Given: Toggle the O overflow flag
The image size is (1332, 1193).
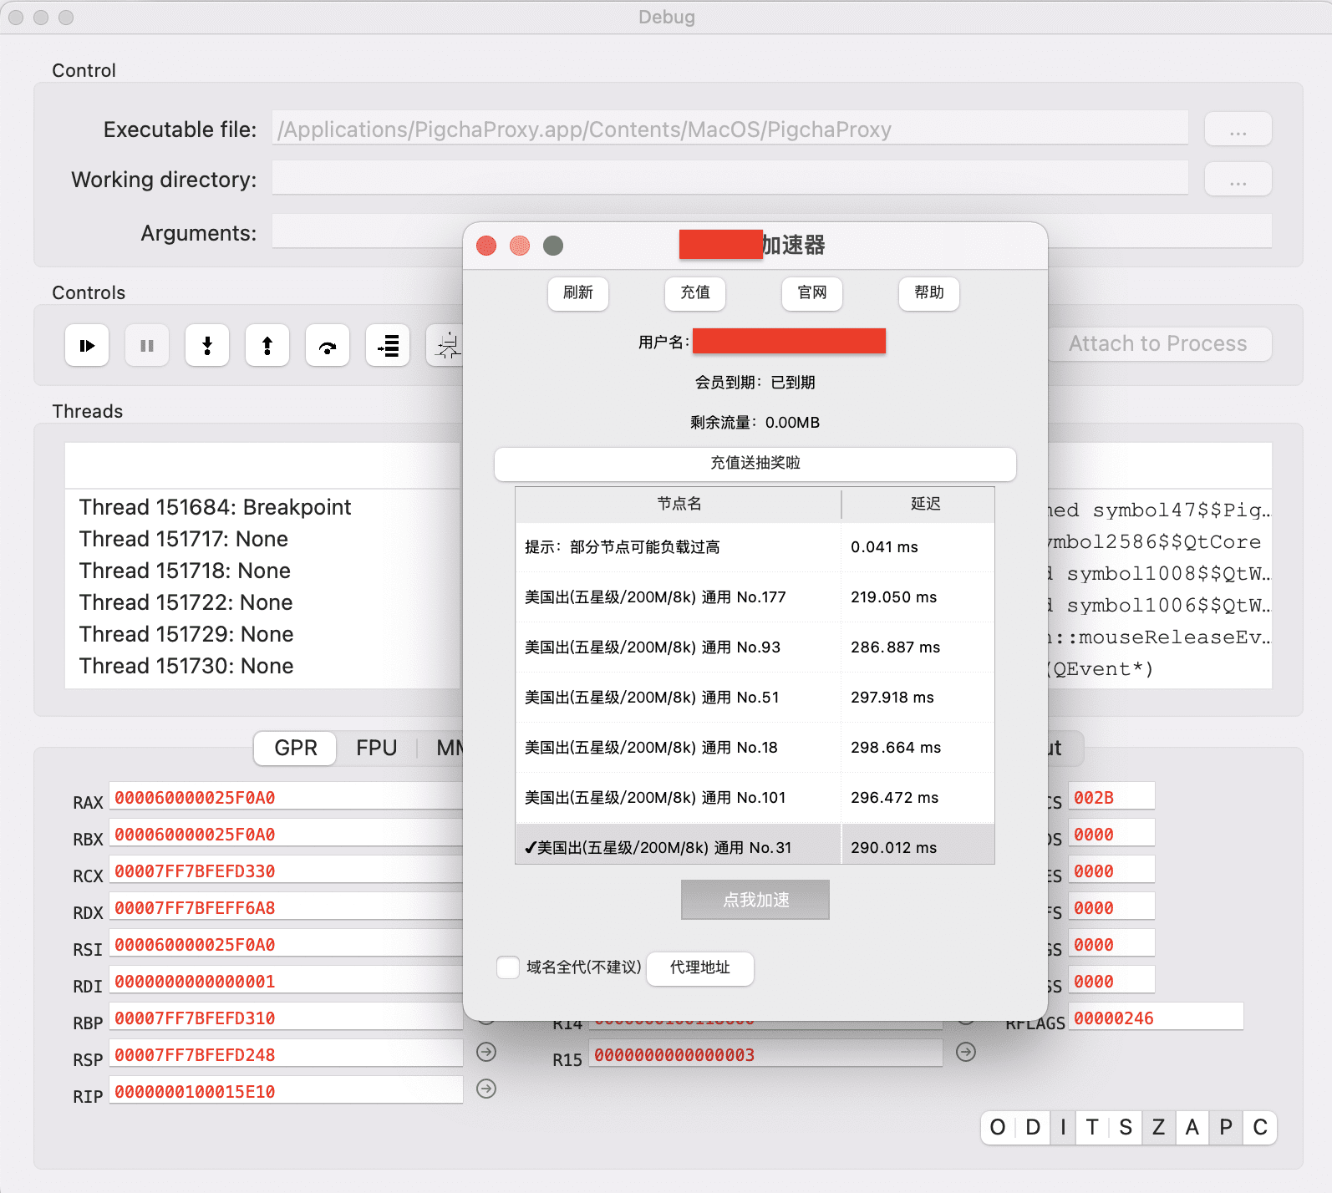Looking at the screenshot, I should click(998, 1128).
